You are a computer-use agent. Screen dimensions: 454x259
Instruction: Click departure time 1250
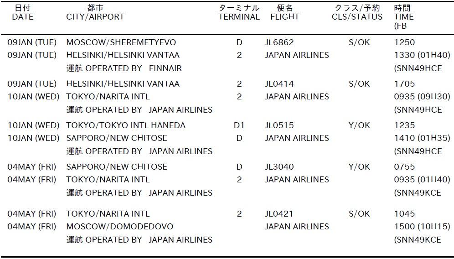pos(404,42)
